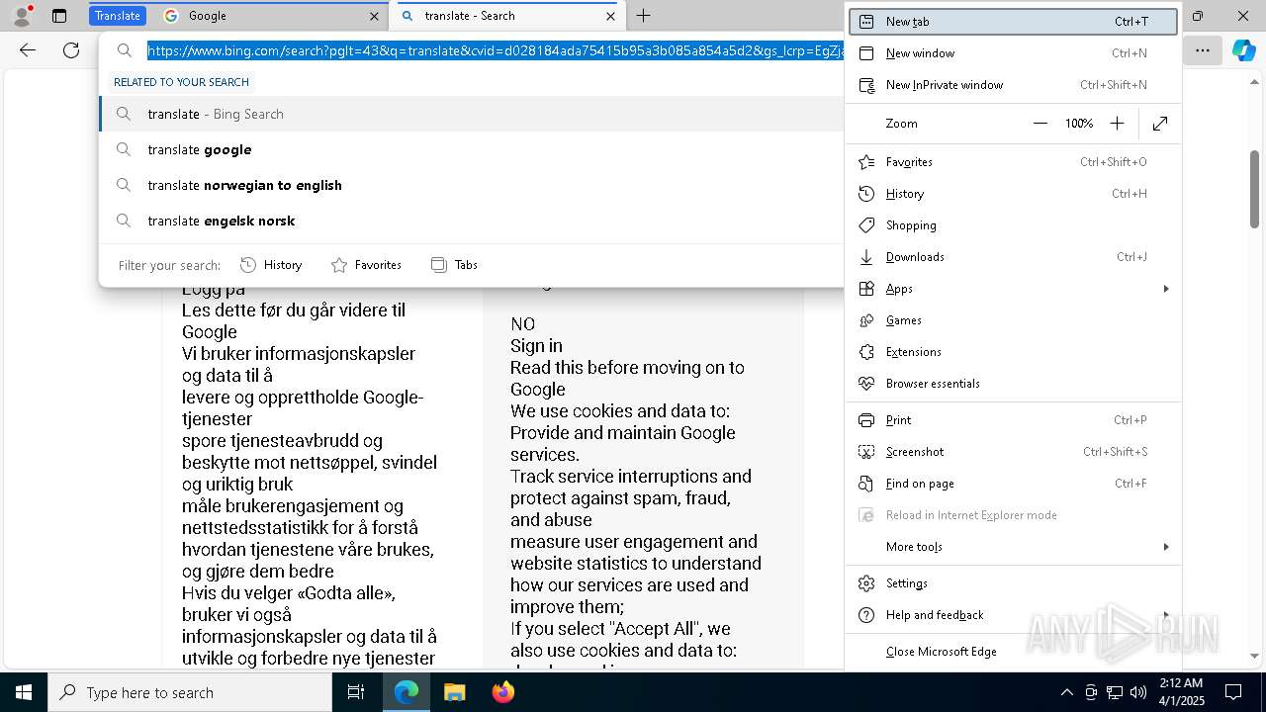Select 'translate norwegian to english' suggestion
The image size is (1266, 712).
click(x=472, y=185)
